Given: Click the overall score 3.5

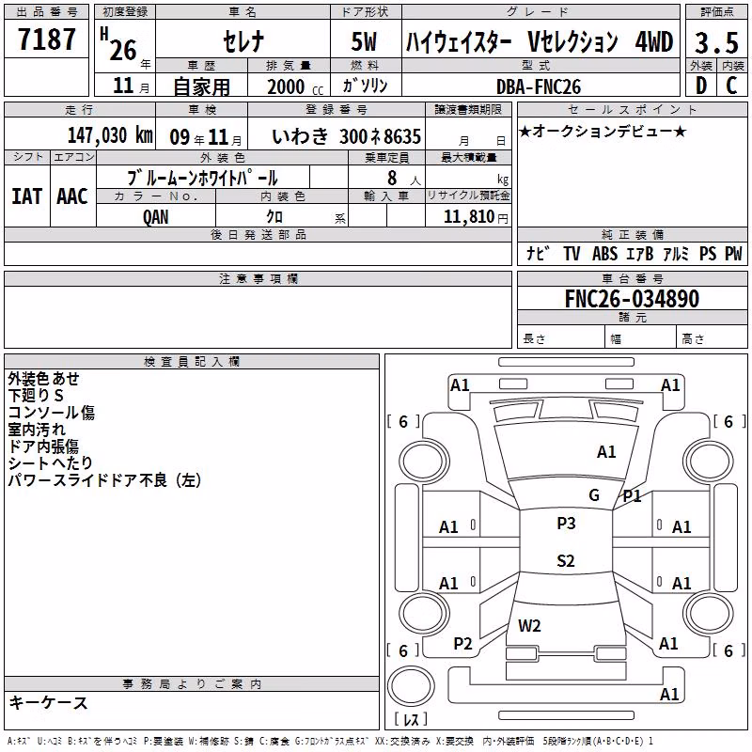Looking at the screenshot, I should pyautogui.click(x=716, y=42).
